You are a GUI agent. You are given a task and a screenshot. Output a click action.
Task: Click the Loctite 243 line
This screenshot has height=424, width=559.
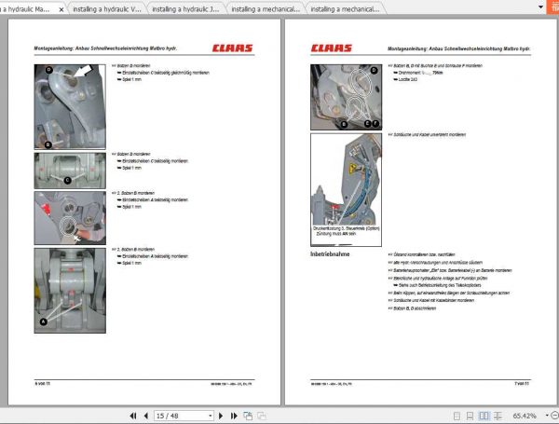[x=405, y=79]
